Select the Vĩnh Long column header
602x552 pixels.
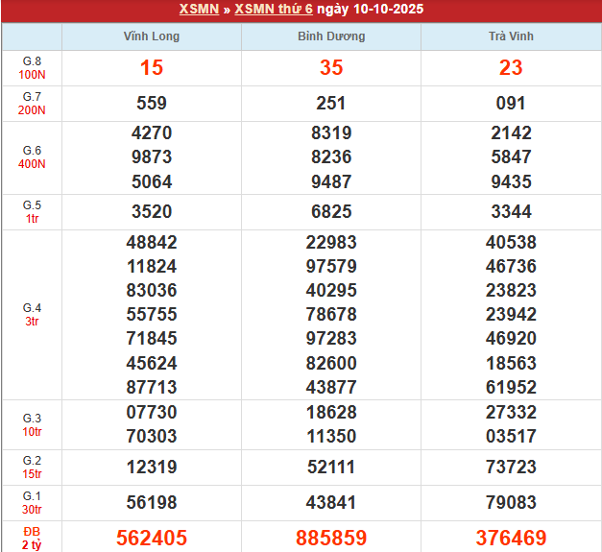pos(152,36)
